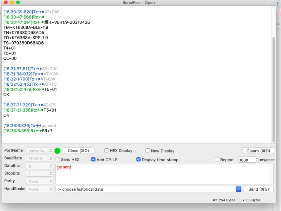Click the QL+00 log line
This screenshot has height=211, width=281.
[x=10, y=58]
